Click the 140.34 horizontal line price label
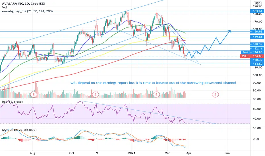Viewport: 265px width, 156px height. (257, 44)
